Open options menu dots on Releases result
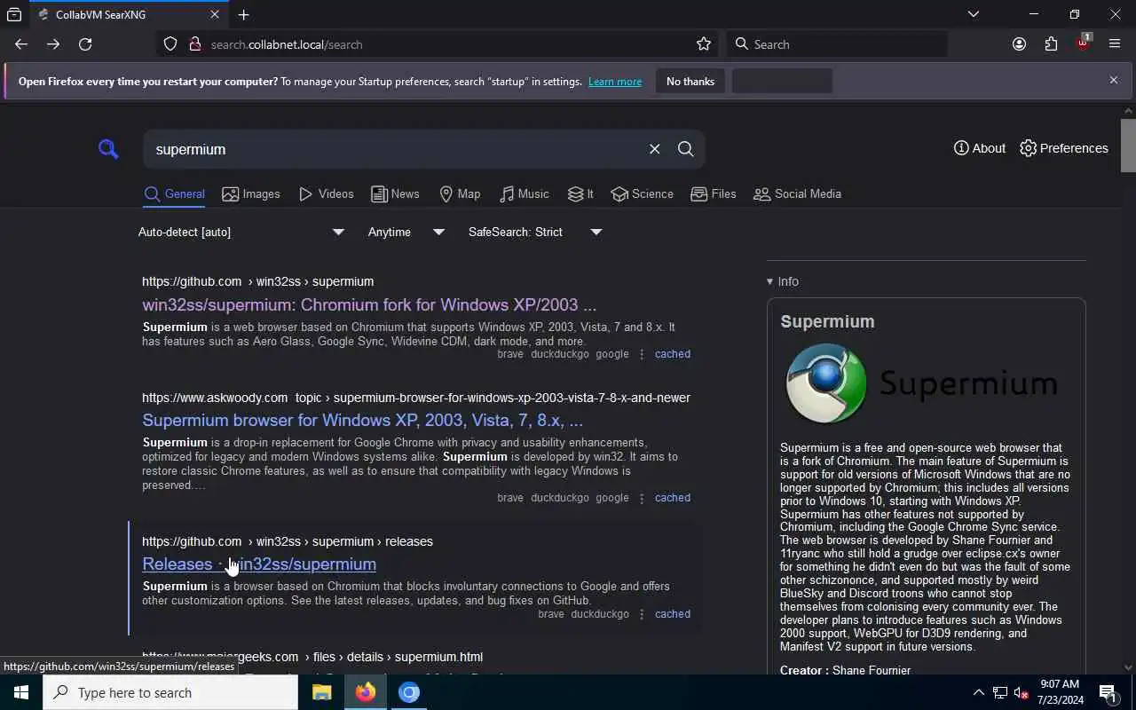This screenshot has width=1136, height=710. pyautogui.click(x=642, y=613)
